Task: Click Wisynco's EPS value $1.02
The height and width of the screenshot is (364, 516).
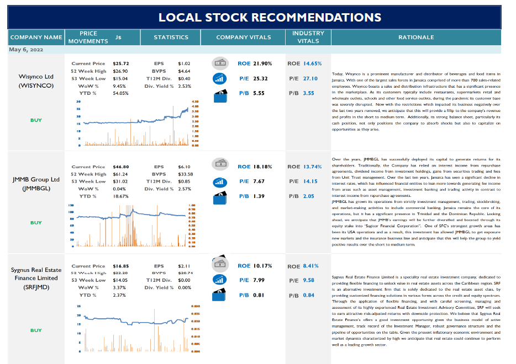Action: (x=184, y=63)
